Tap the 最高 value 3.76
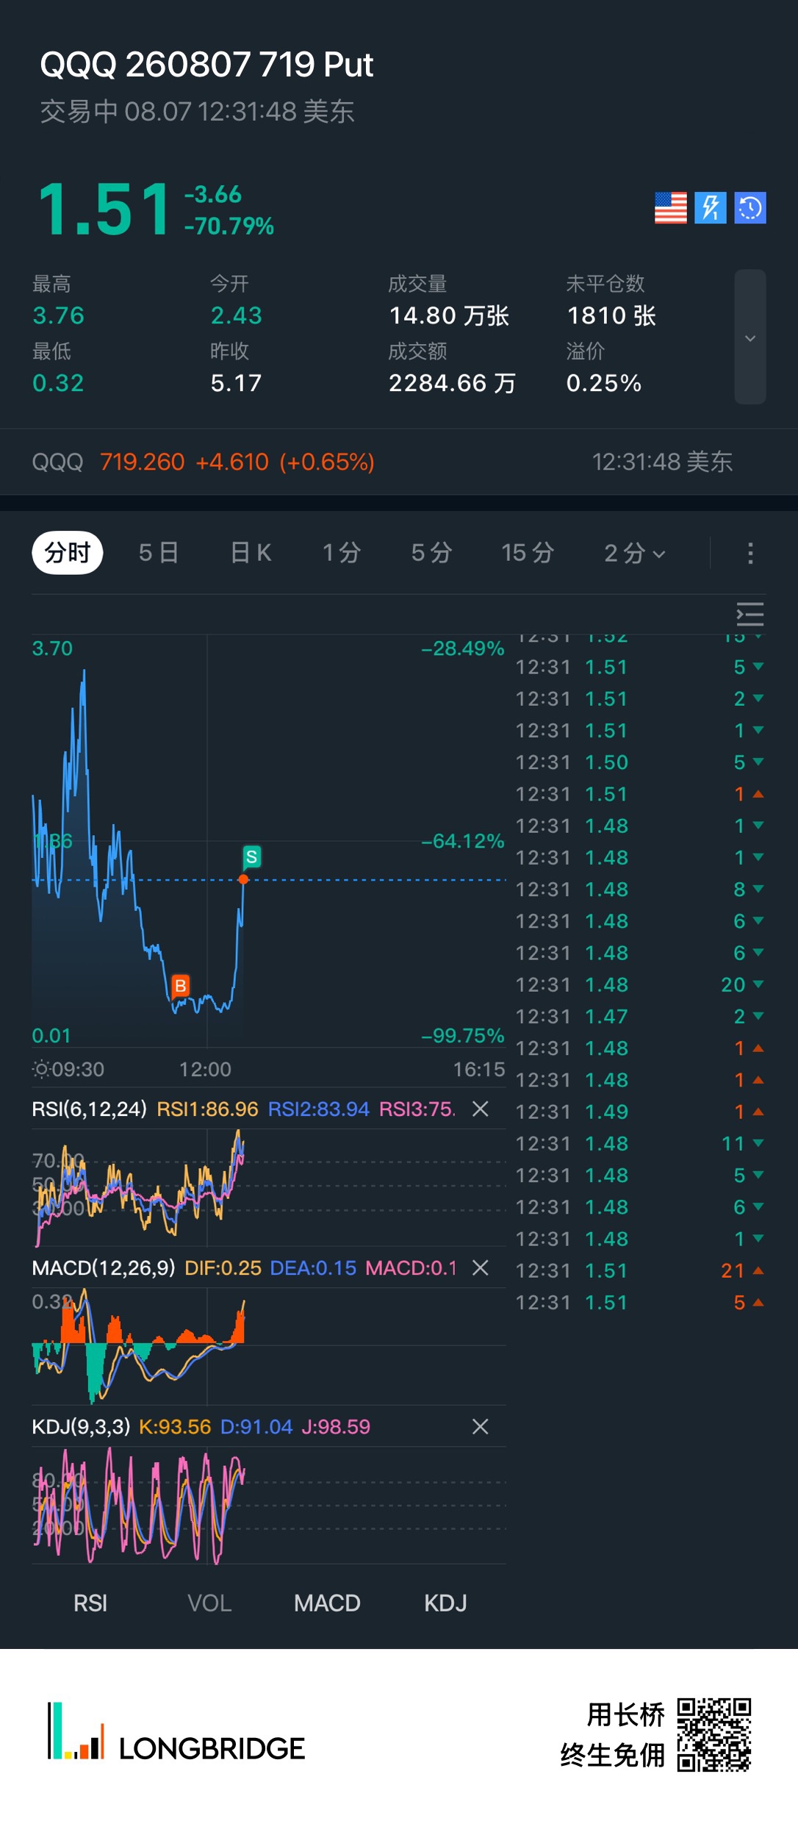Image resolution: width=798 pixels, height=1821 pixels. [58, 315]
